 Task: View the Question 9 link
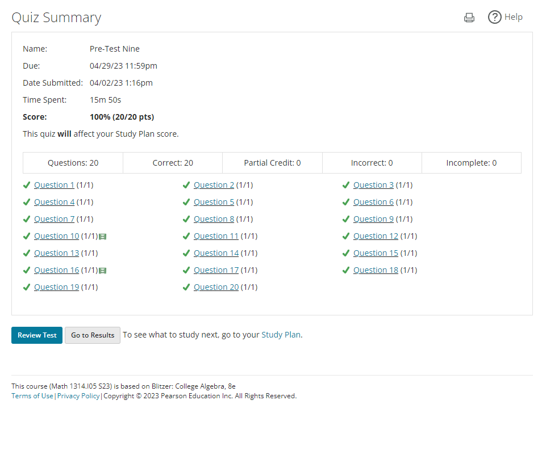[373, 219]
